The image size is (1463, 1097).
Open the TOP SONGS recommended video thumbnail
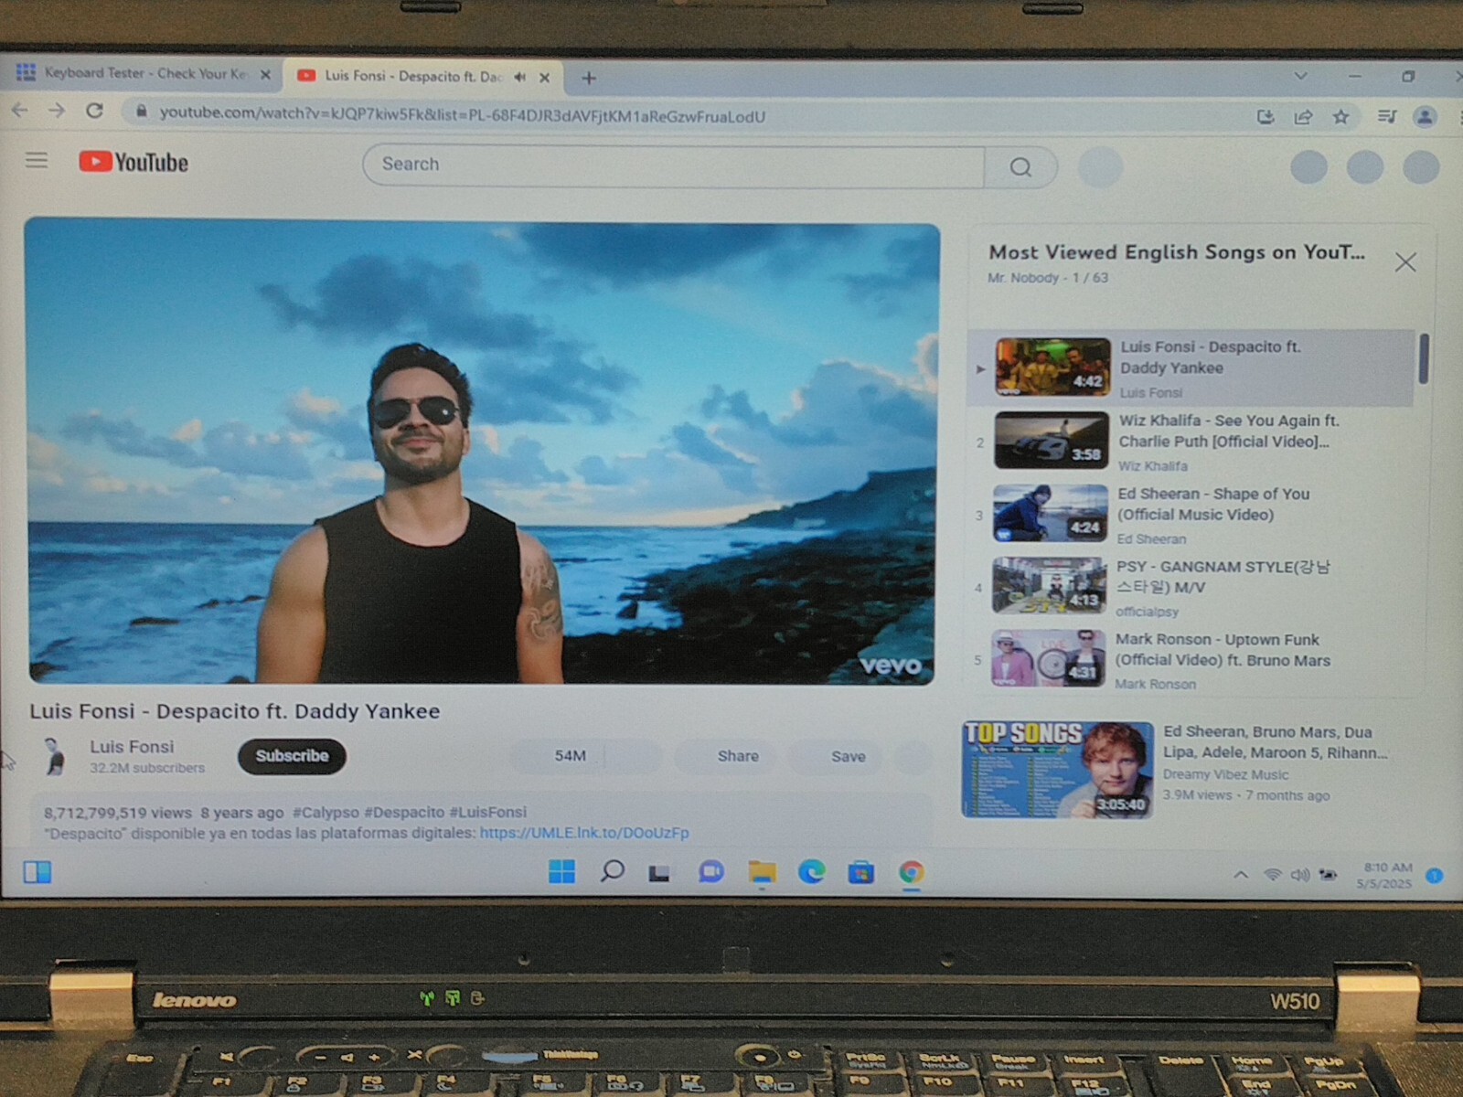tap(1058, 769)
